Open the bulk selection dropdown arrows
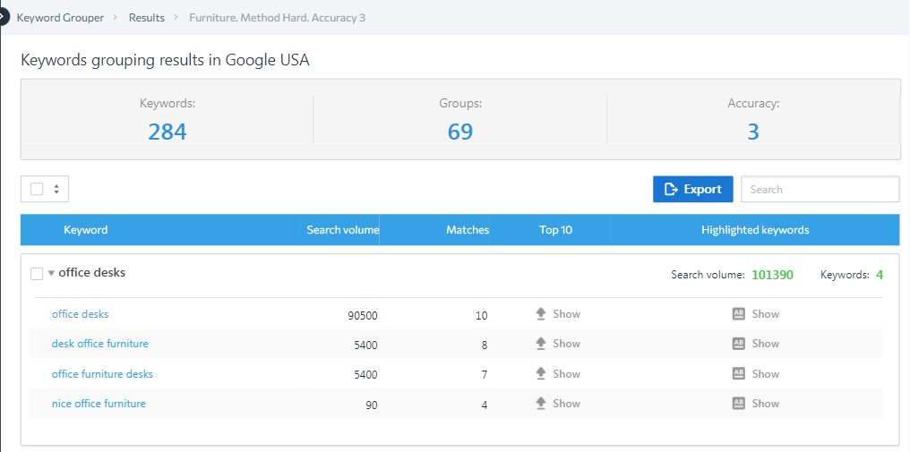The image size is (910, 452). (x=57, y=189)
